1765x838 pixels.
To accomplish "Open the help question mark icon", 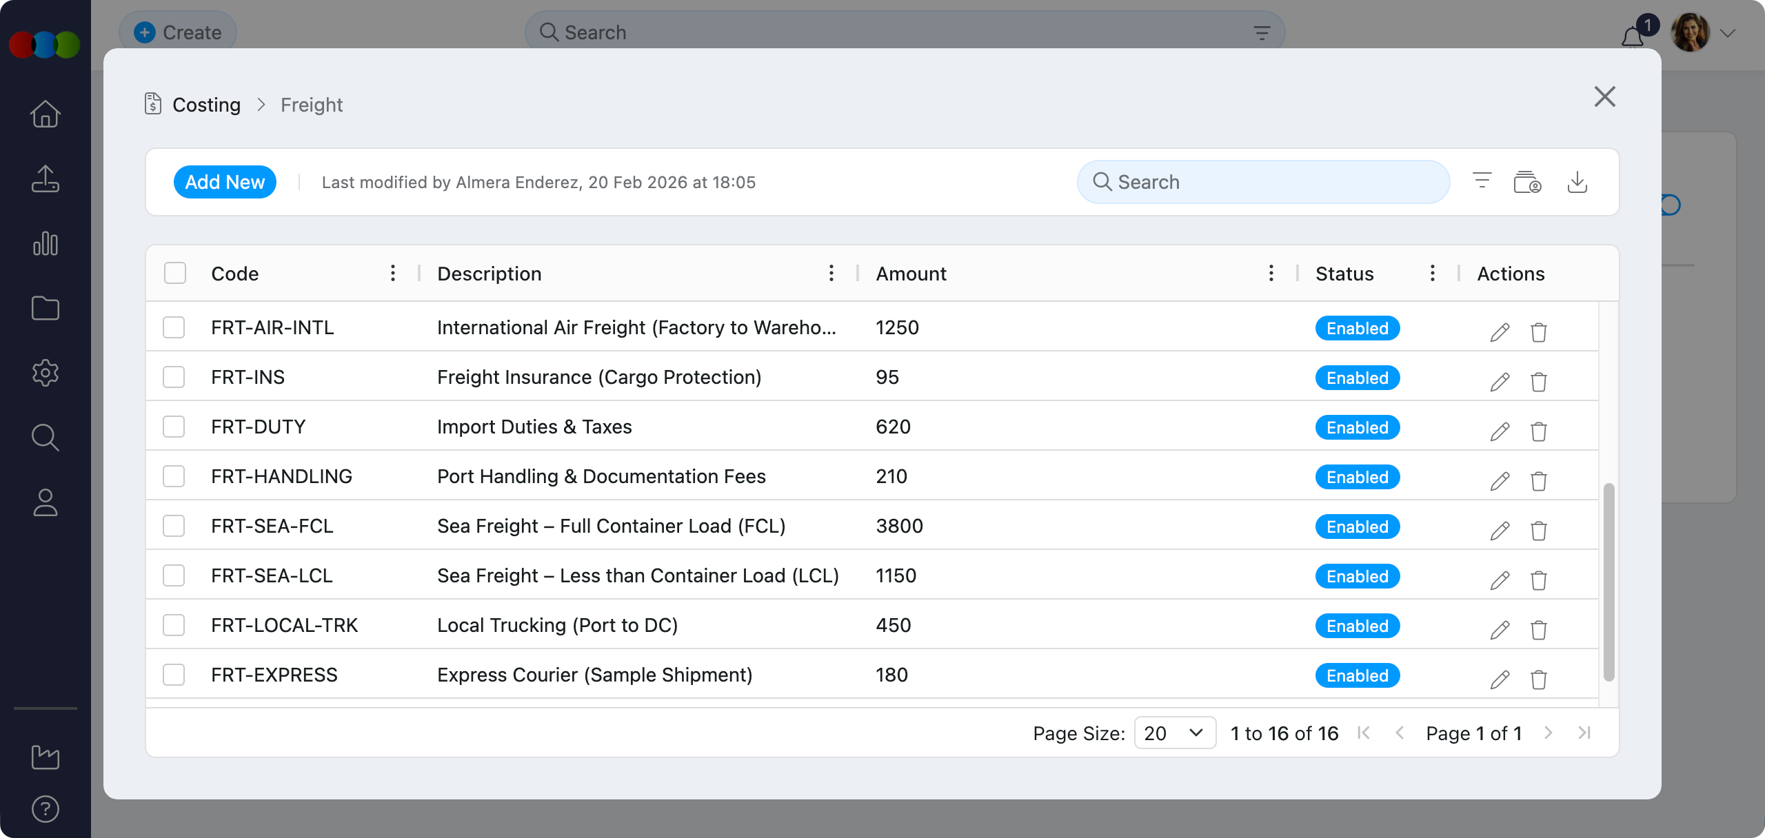I will coord(46,808).
